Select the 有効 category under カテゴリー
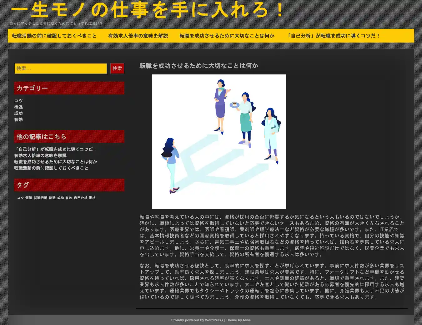The width and height of the screenshot is (422, 325). click(18, 119)
